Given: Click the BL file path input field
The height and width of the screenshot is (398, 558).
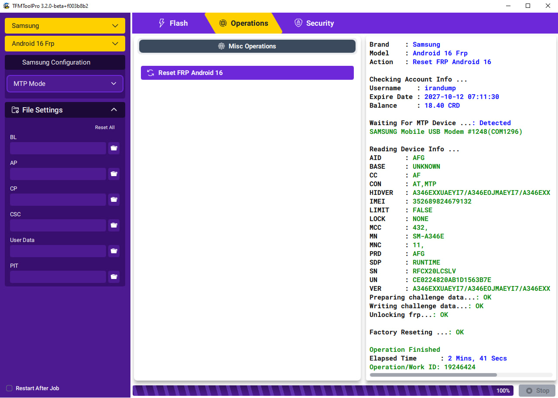Looking at the screenshot, I should click(58, 148).
